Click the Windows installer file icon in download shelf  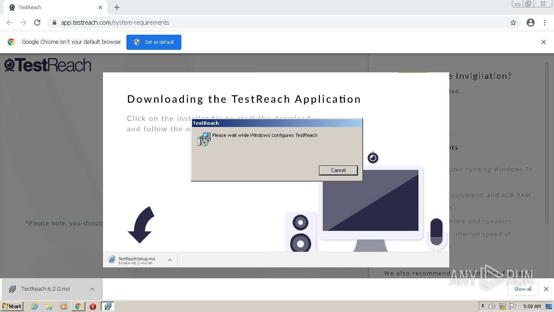[x=12, y=289]
